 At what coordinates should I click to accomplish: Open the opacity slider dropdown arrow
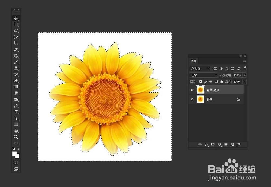(244, 75)
